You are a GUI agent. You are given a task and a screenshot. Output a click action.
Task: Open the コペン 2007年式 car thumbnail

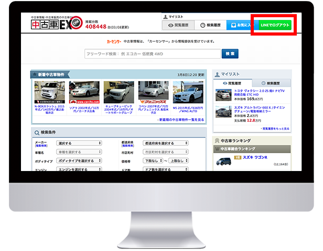point(152,92)
